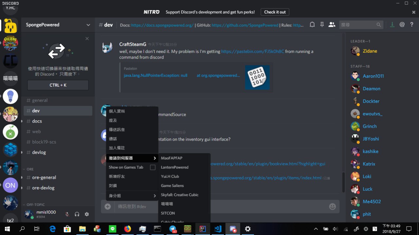
Task: Open Firefox from taskbar
Action: (x=127, y=229)
